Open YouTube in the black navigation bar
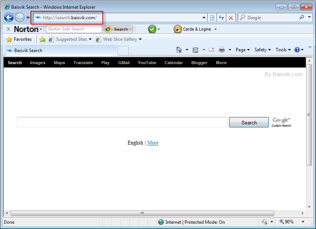316x229 pixels. point(147,63)
